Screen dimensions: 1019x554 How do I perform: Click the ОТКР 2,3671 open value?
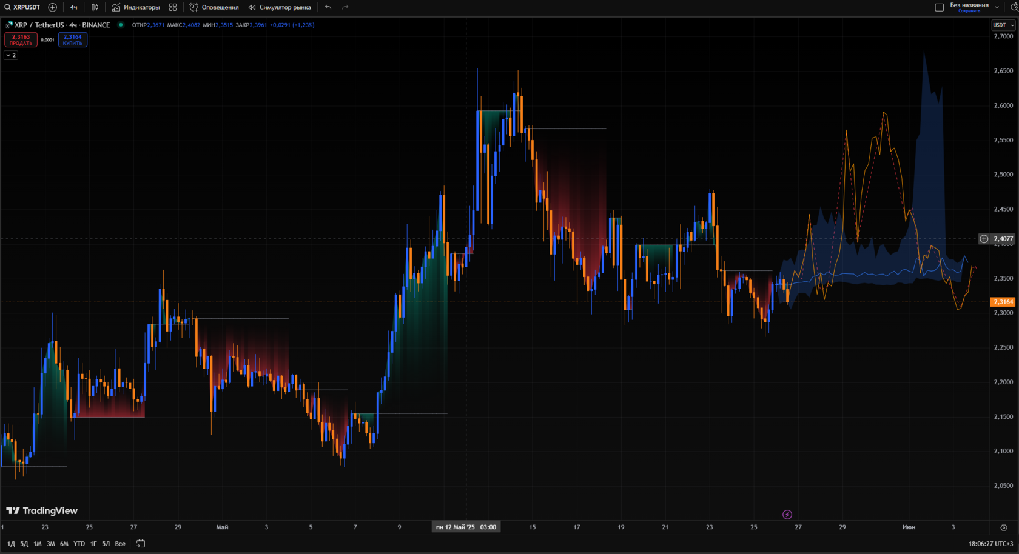click(x=148, y=25)
